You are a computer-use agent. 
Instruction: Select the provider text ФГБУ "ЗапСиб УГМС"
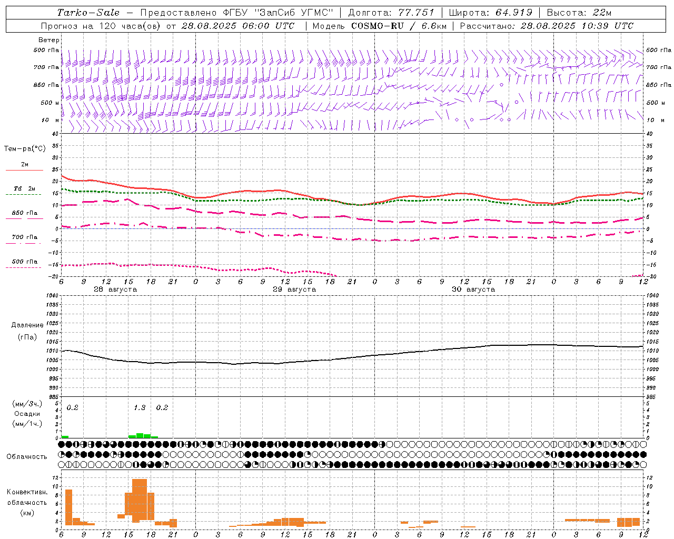click(279, 13)
